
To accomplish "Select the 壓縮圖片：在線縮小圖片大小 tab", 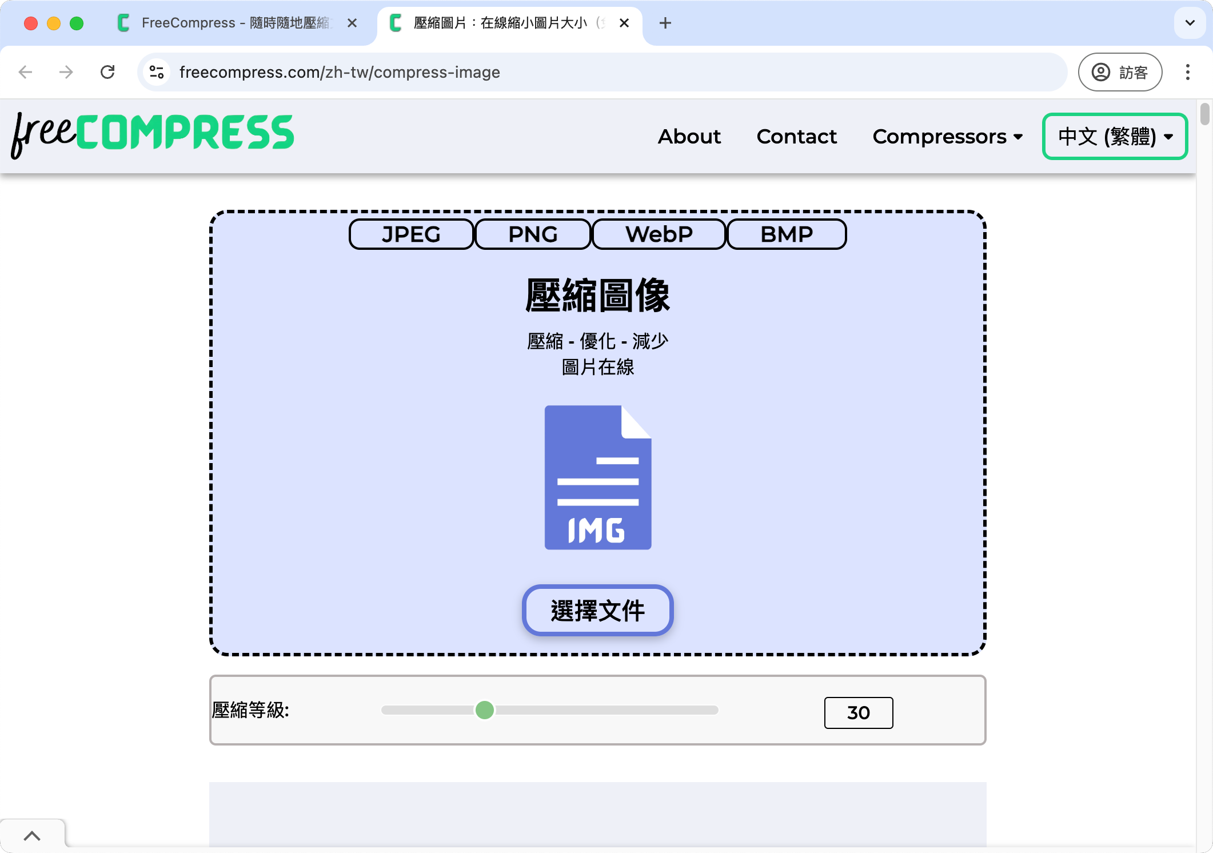I will point(510,23).
